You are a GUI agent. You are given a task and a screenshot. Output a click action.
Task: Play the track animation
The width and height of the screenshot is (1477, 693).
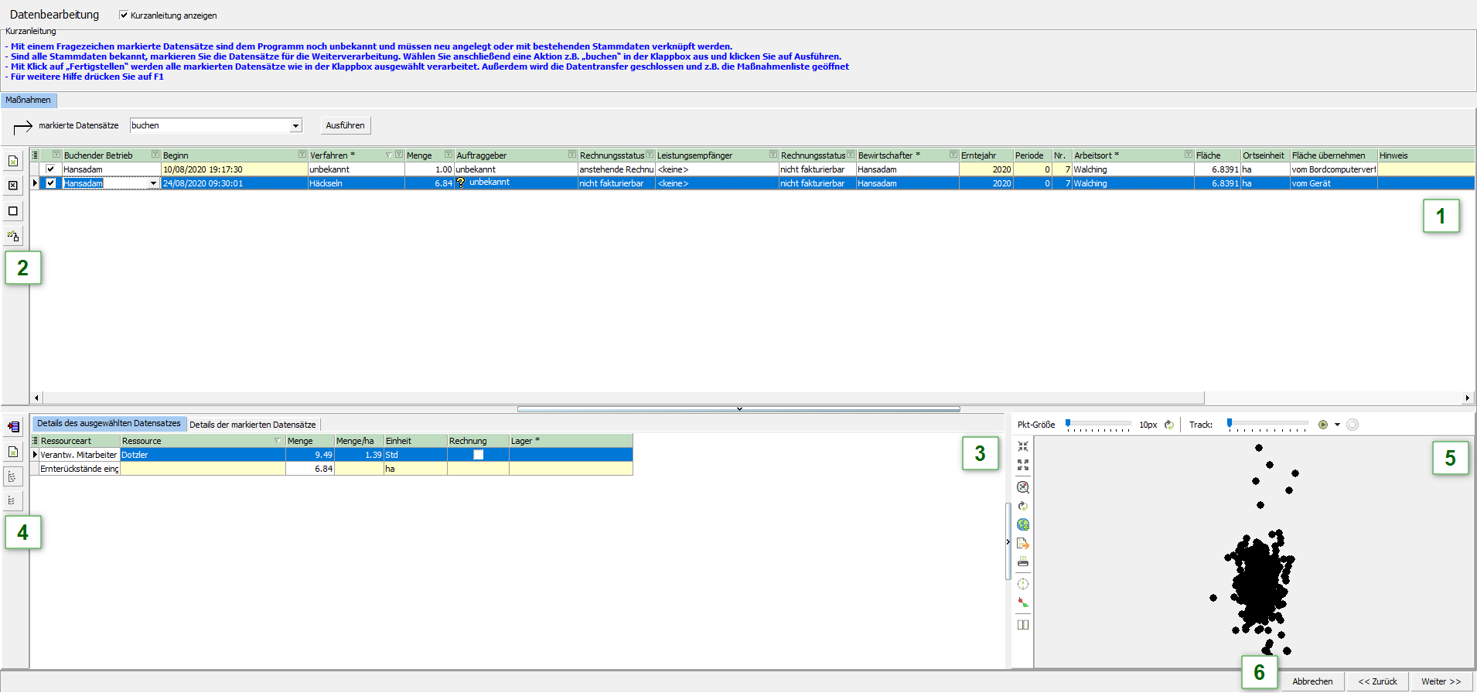click(x=1323, y=425)
